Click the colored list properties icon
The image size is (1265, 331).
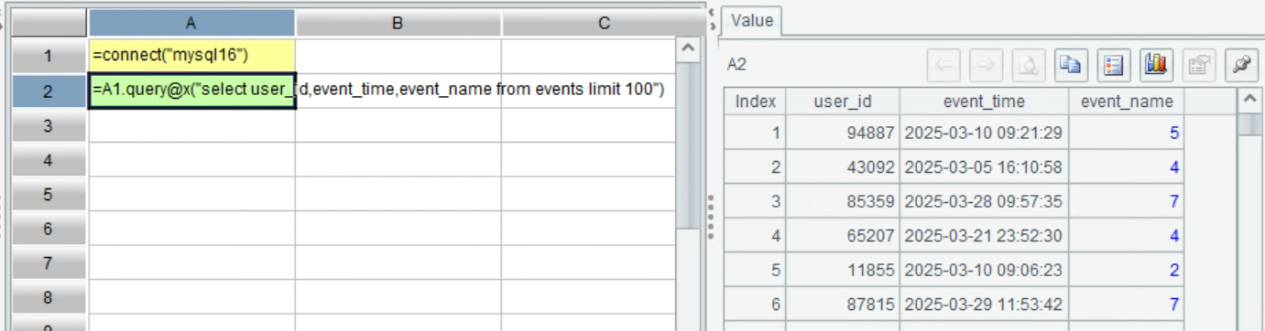(1114, 65)
